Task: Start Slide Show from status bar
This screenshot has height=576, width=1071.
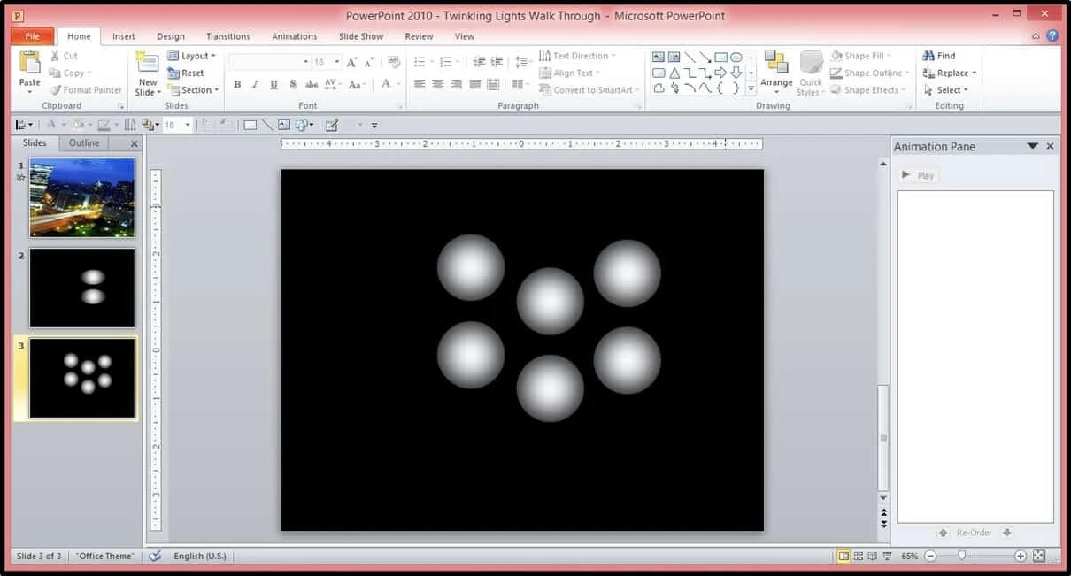Action: [886, 556]
